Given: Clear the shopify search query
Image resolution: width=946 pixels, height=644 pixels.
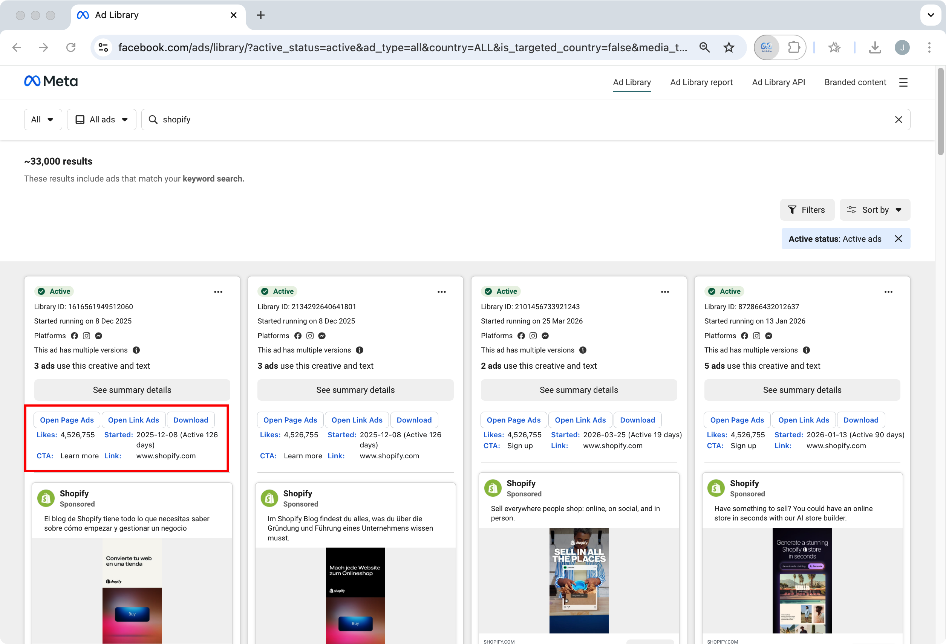Looking at the screenshot, I should click(x=899, y=120).
